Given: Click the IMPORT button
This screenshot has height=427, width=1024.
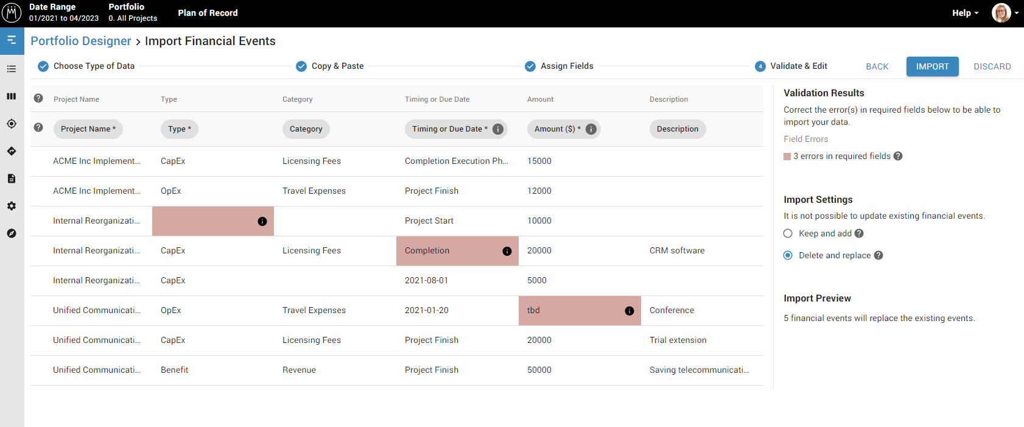Looking at the screenshot, I should (x=933, y=66).
